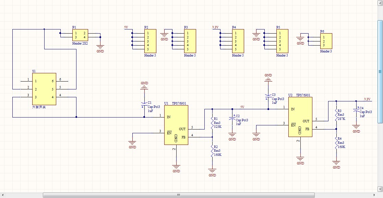The width and height of the screenshot is (383, 198).
Task: Select the GND port beside header P5
Action: [256, 37]
